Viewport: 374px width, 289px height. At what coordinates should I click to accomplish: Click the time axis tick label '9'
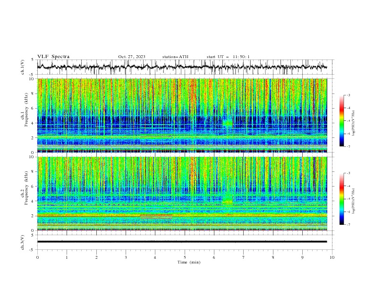click(302, 257)
